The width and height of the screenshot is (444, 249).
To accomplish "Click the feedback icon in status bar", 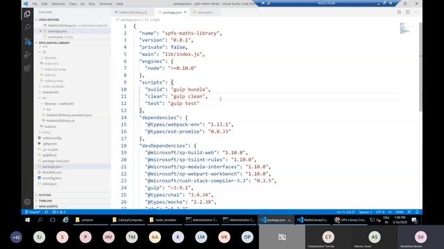I will click(x=409, y=212).
